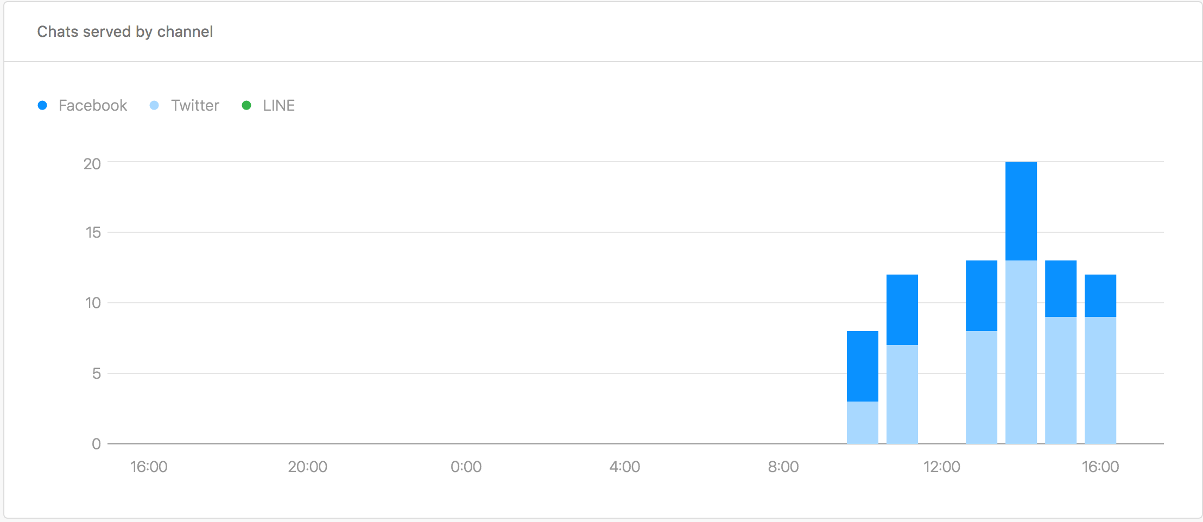Click the 0:00 x-axis label

tap(466, 467)
